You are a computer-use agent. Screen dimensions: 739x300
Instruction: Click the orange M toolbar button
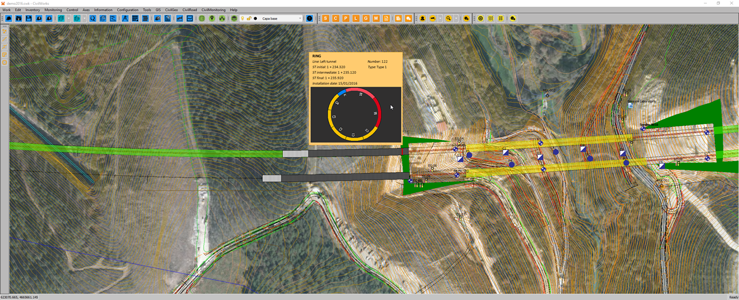[376, 18]
